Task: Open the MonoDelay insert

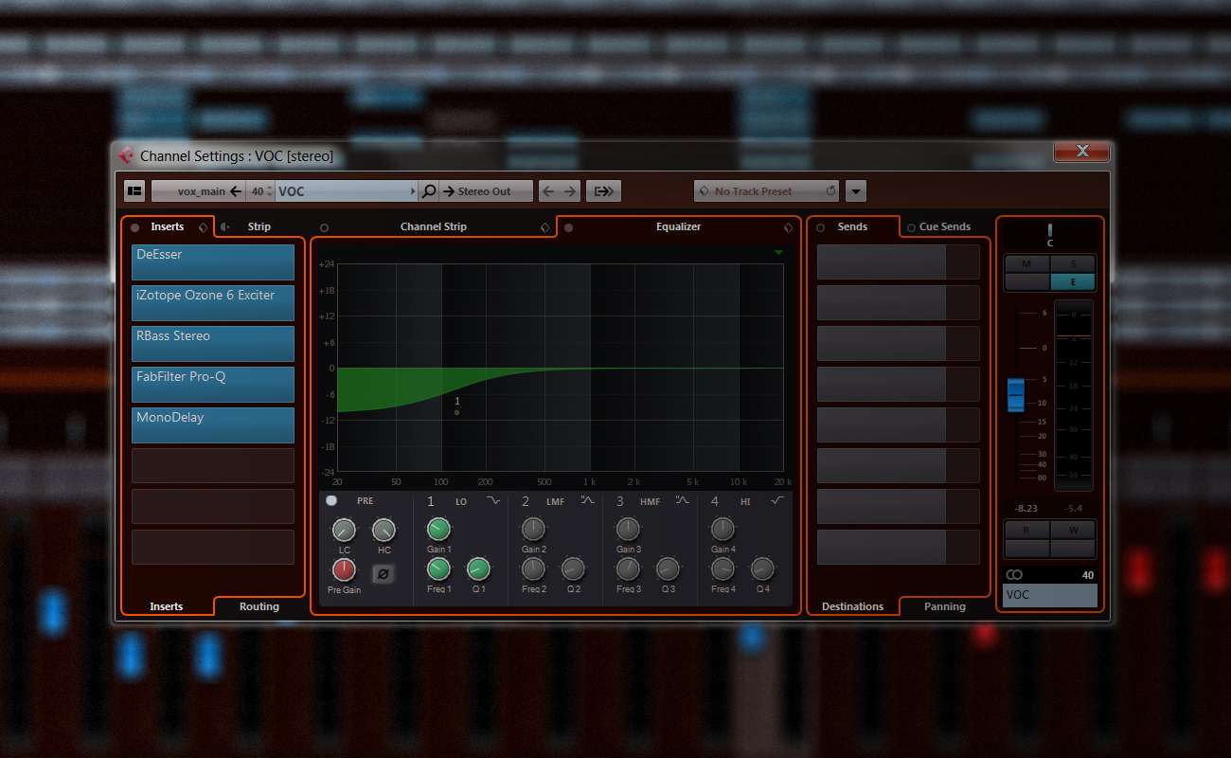Action: click(x=213, y=425)
